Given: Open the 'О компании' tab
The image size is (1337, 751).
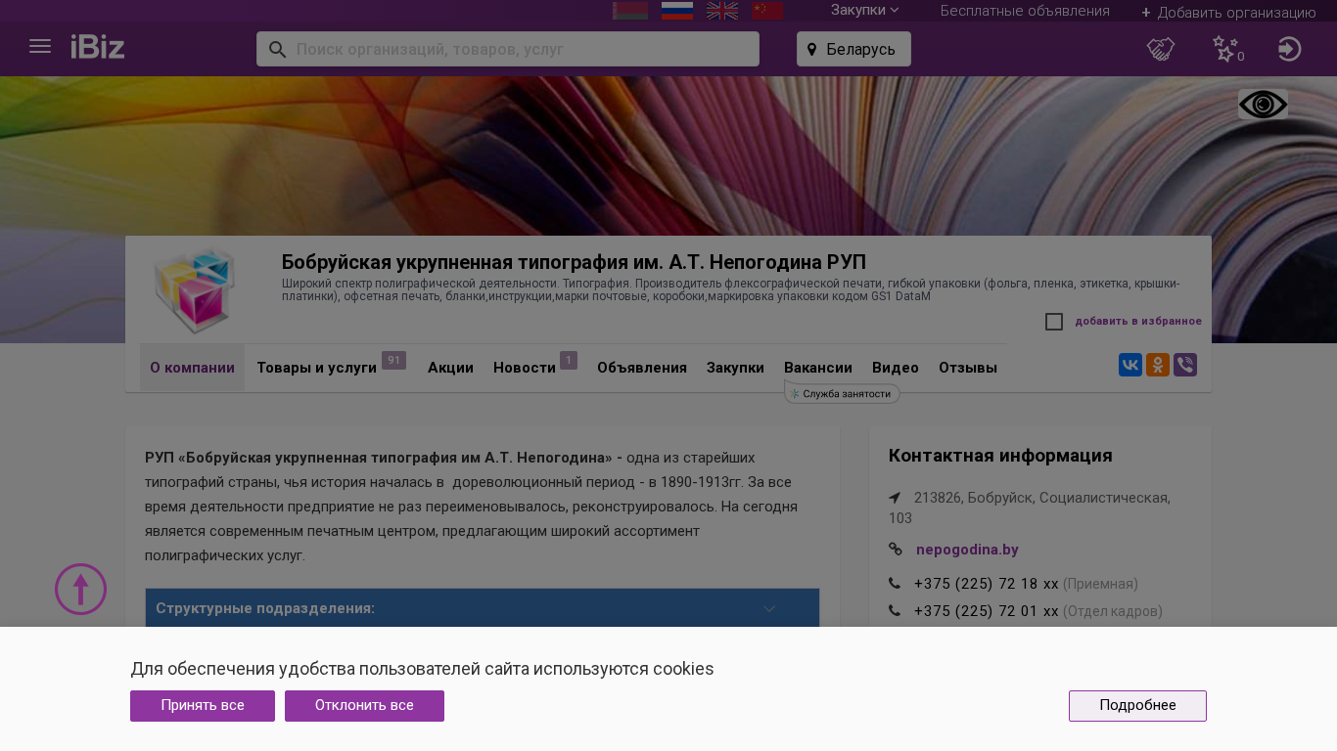Looking at the screenshot, I should 192,368.
